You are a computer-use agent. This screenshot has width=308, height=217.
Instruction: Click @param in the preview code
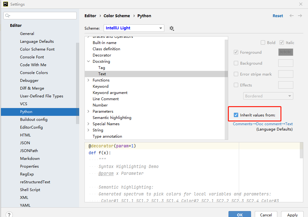coord(106,174)
